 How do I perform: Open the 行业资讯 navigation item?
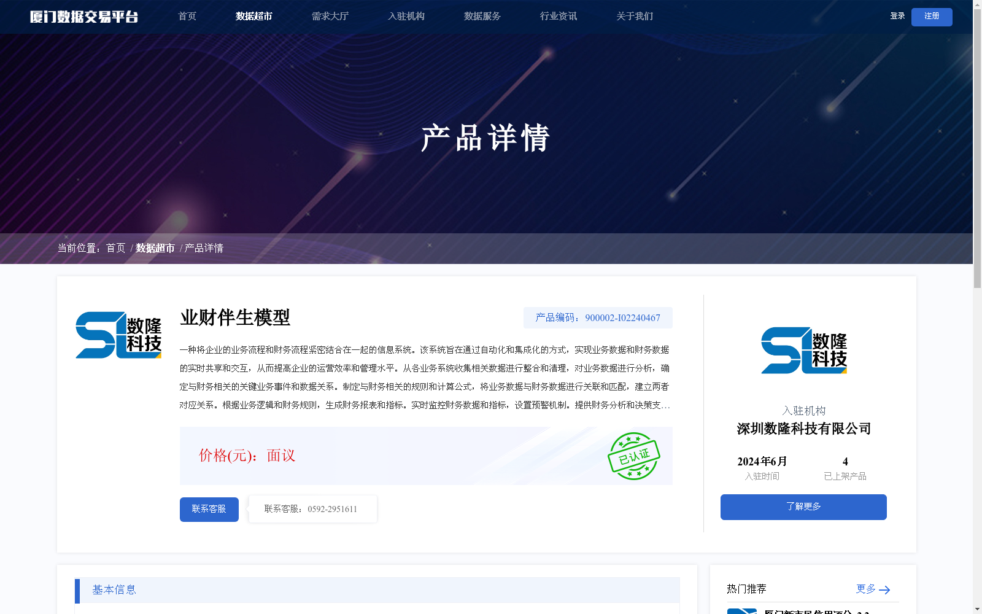point(559,17)
